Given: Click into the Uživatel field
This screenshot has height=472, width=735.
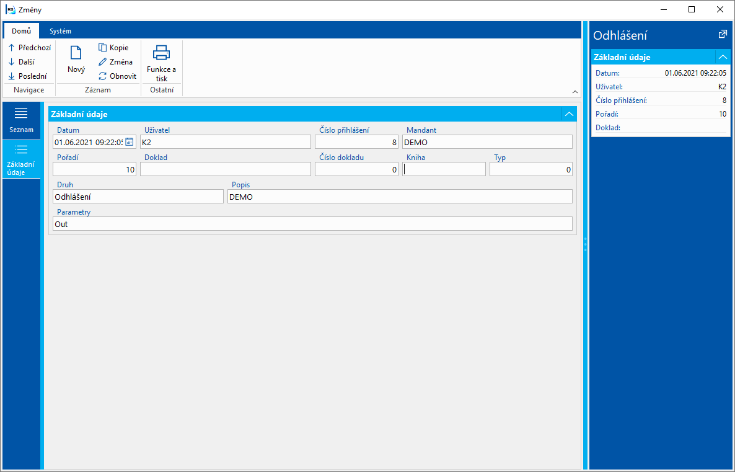Looking at the screenshot, I should (226, 142).
